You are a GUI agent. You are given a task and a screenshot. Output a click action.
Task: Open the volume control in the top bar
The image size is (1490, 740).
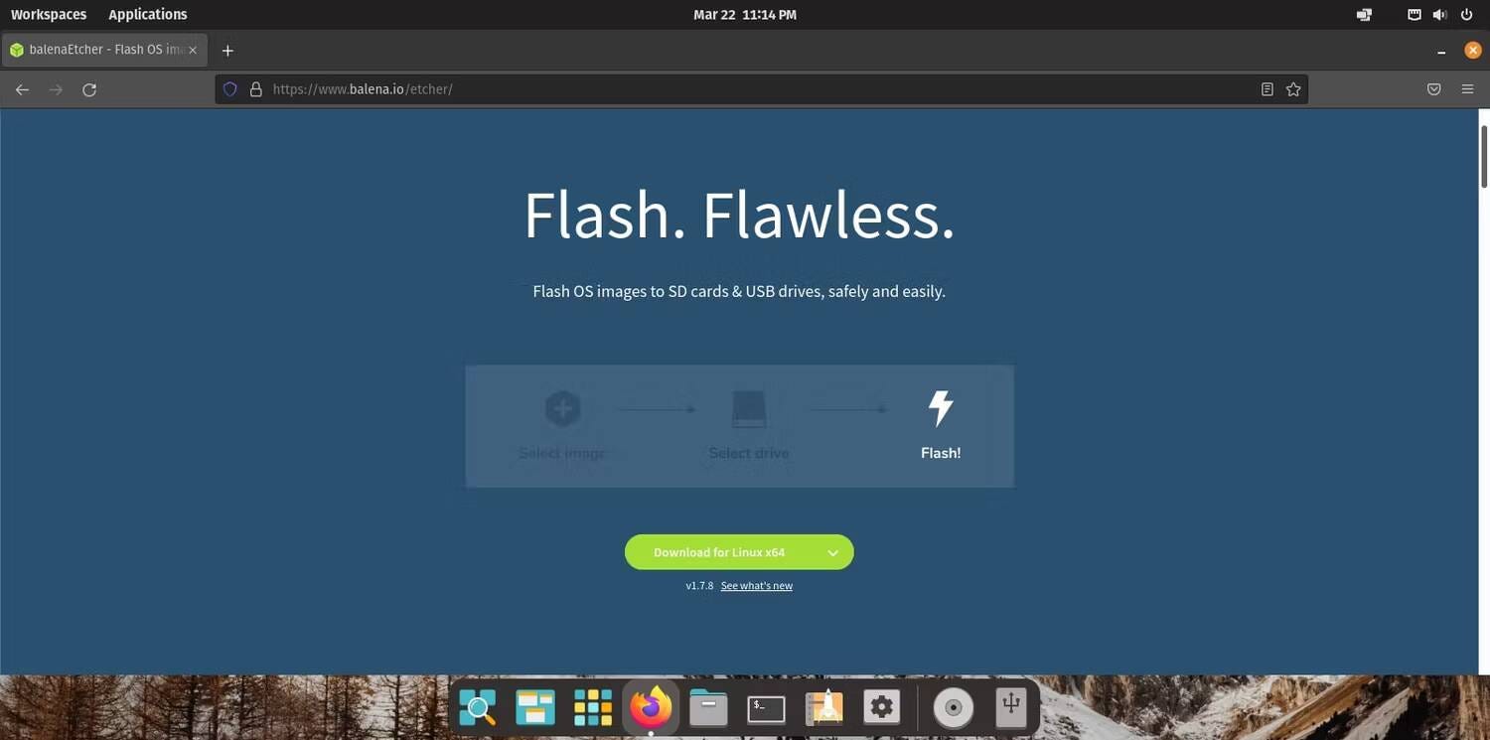tap(1439, 14)
